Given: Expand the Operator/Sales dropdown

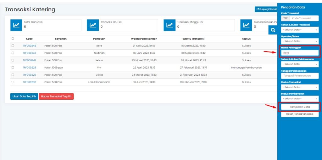Looking at the screenshot, I should [300, 41].
